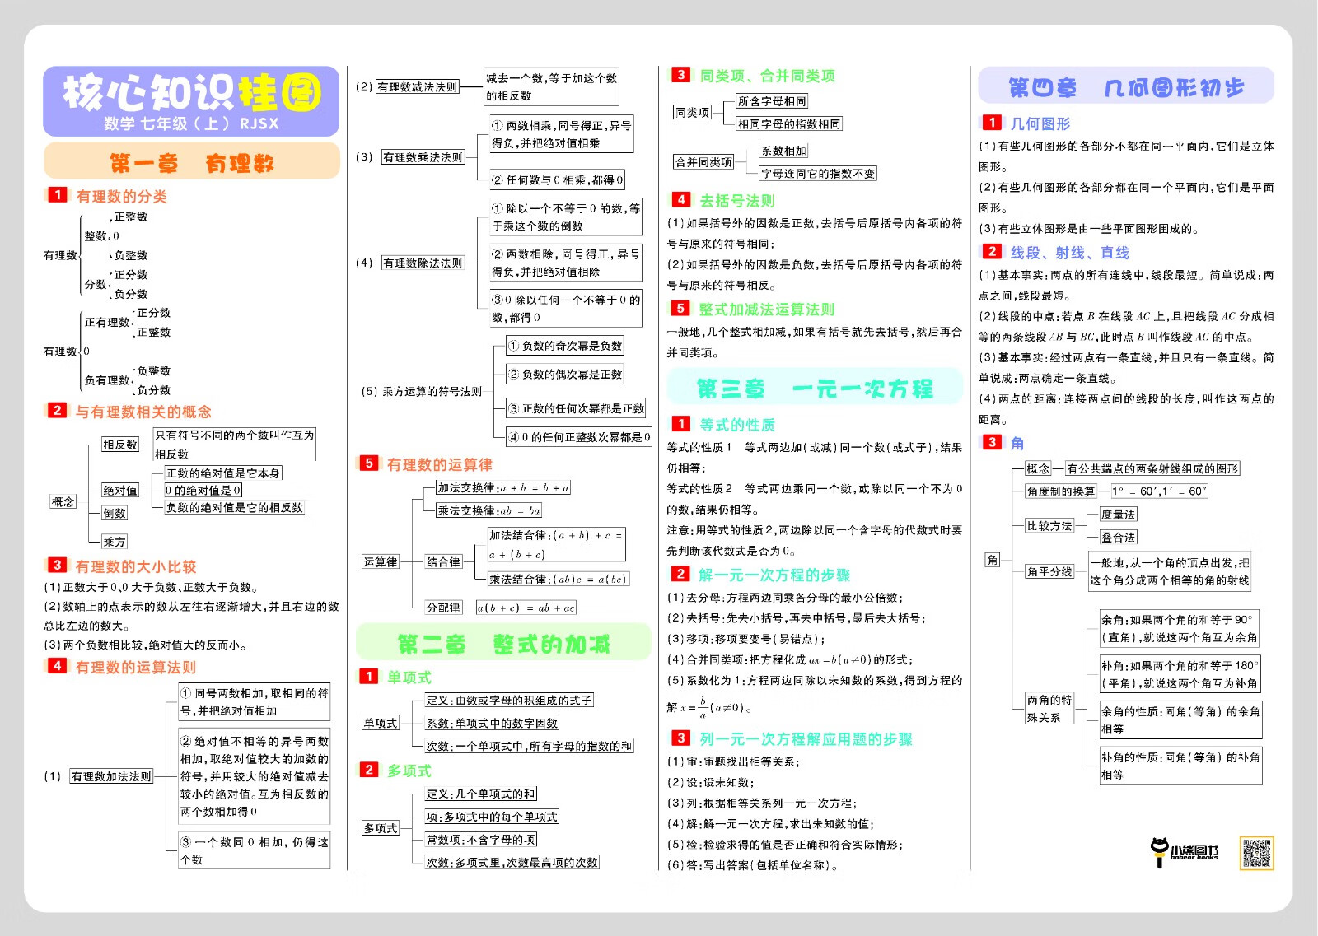The image size is (1318, 936).
Task: Open the 第一章 有理数 chapter header
Action: [x=191, y=162]
